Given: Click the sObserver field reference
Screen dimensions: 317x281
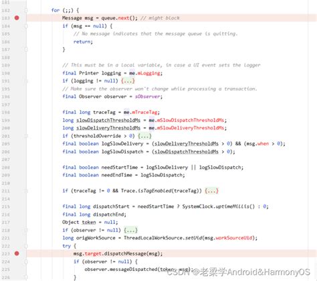Looking at the screenshot, I should pos(147,97).
